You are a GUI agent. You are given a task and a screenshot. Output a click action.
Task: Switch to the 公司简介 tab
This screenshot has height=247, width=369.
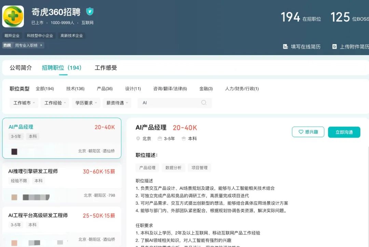pos(21,68)
